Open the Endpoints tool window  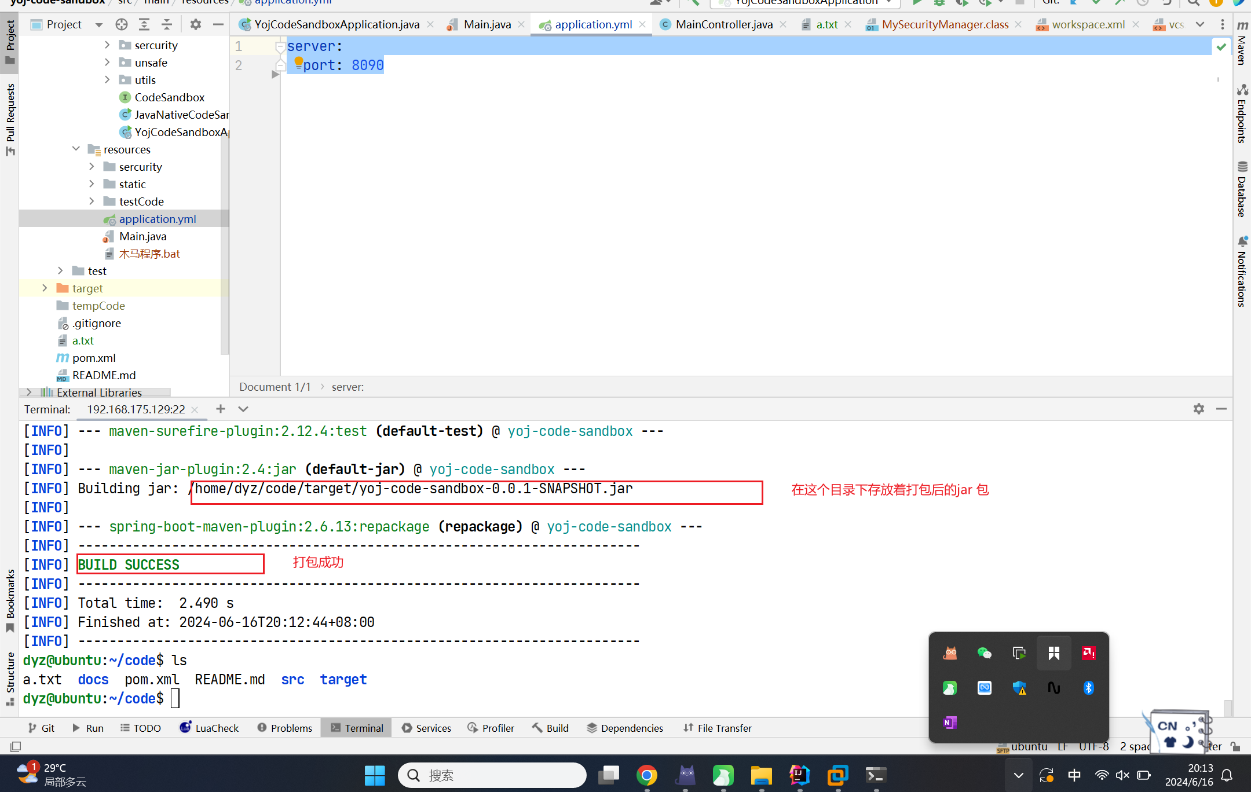1242,113
